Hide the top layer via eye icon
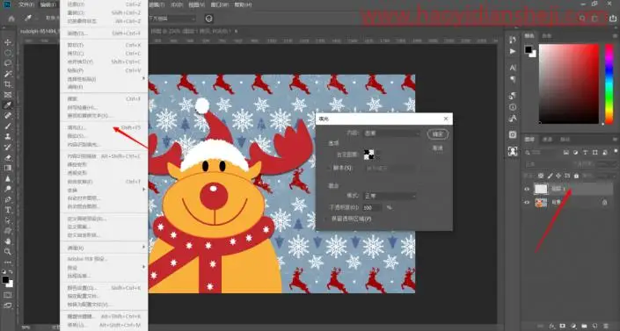The height and width of the screenshot is (331, 620). pyautogui.click(x=527, y=189)
